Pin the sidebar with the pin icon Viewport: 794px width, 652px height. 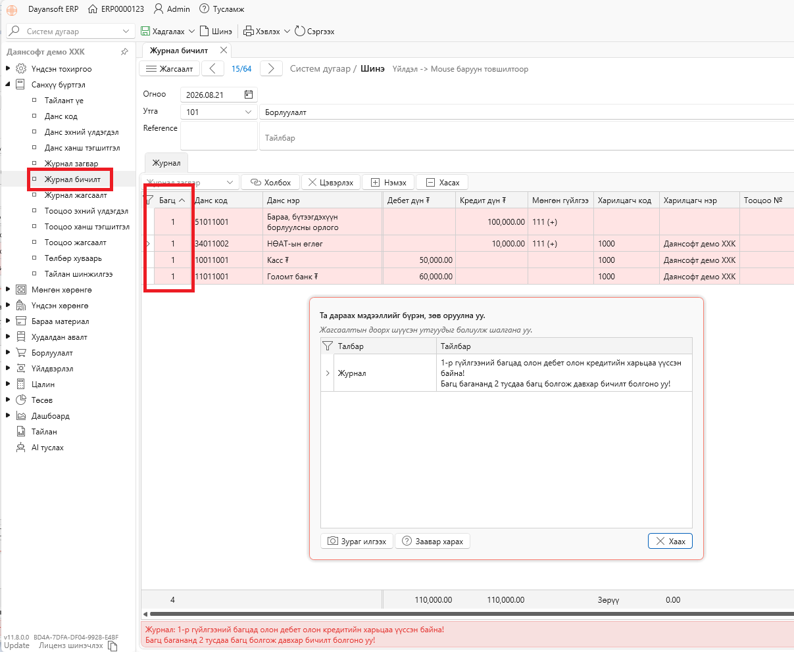click(x=124, y=52)
